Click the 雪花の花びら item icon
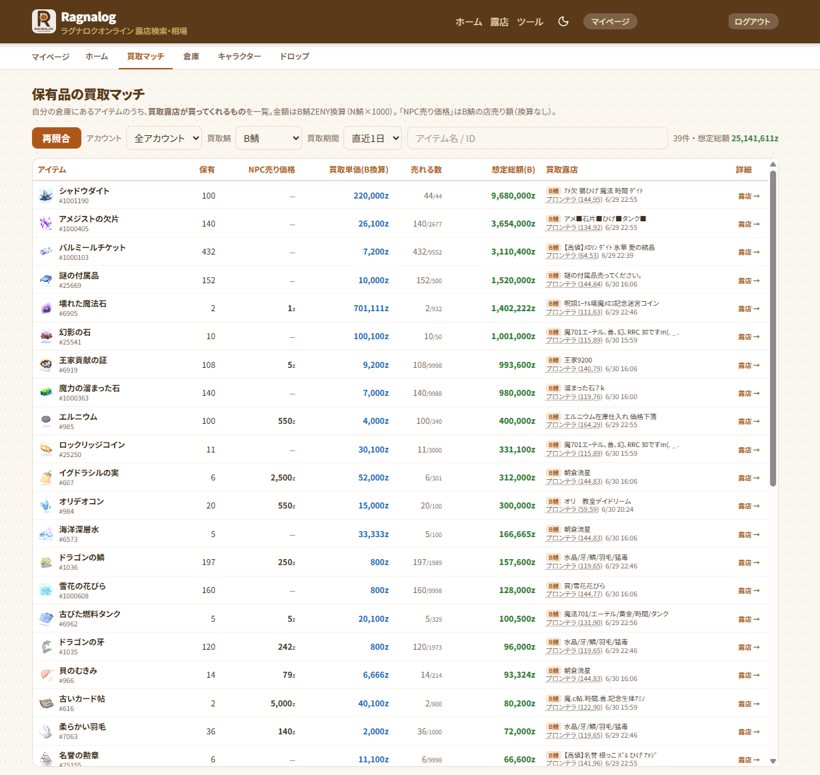 tap(46, 590)
